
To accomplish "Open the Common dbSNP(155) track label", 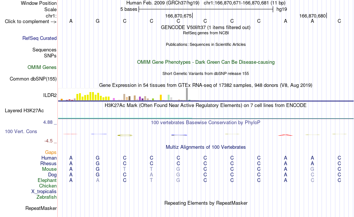I will click(33, 79).
